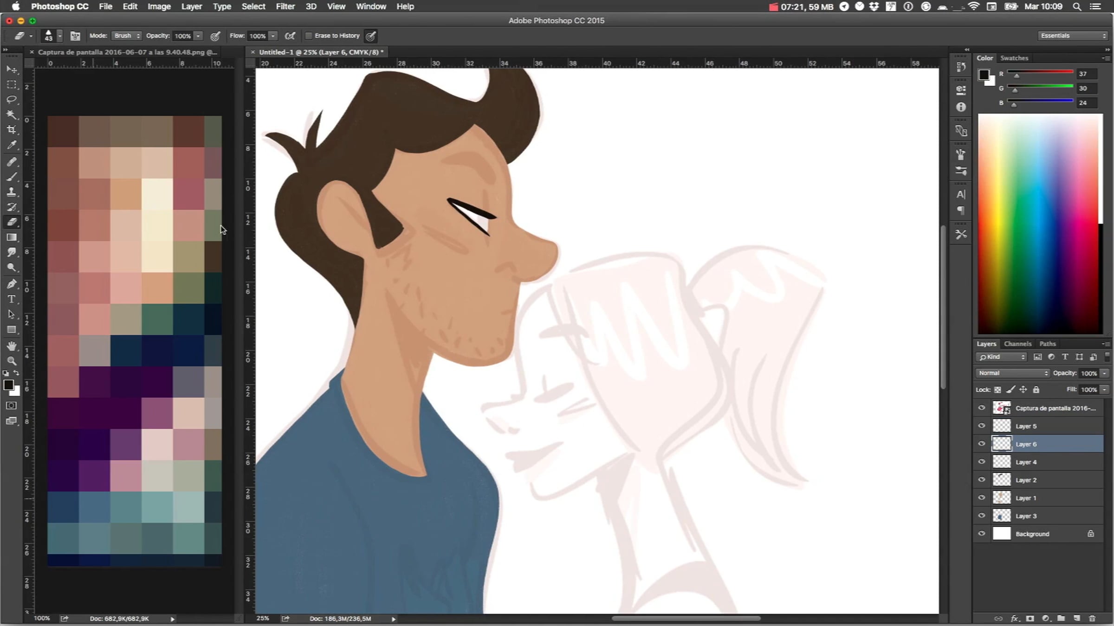Click the delete layer trash icon
Screen dimensions: 1114x626
point(1092,619)
